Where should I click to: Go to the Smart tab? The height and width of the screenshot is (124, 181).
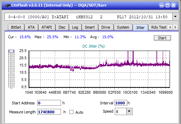point(90,27)
